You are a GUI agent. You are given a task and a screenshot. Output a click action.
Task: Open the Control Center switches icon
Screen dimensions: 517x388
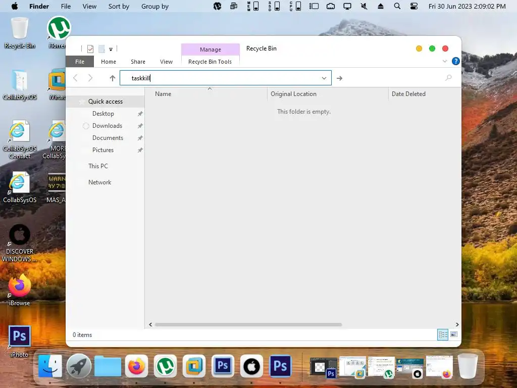(x=414, y=6)
